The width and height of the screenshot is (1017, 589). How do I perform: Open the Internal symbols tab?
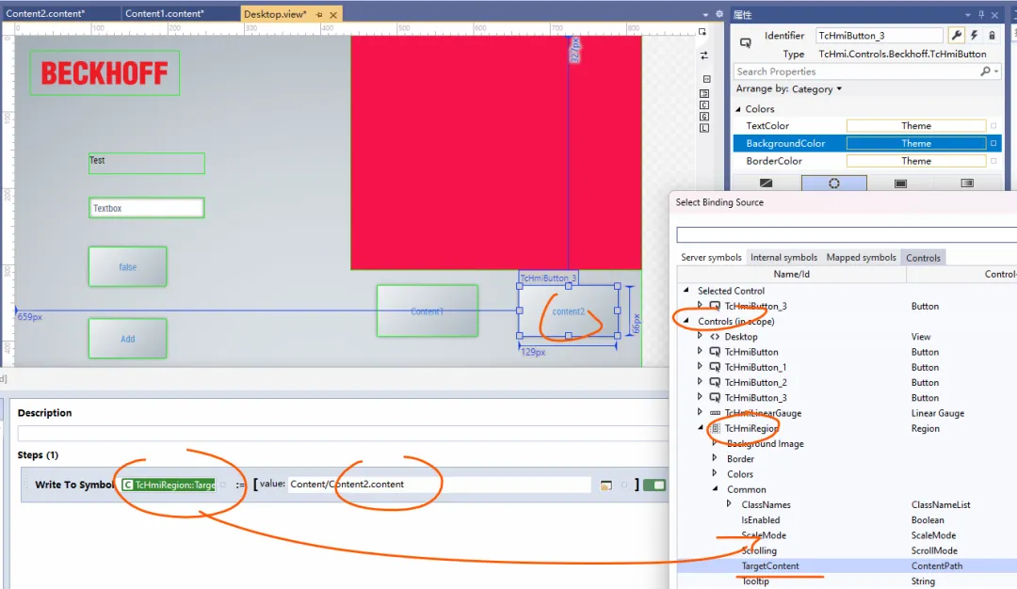783,257
